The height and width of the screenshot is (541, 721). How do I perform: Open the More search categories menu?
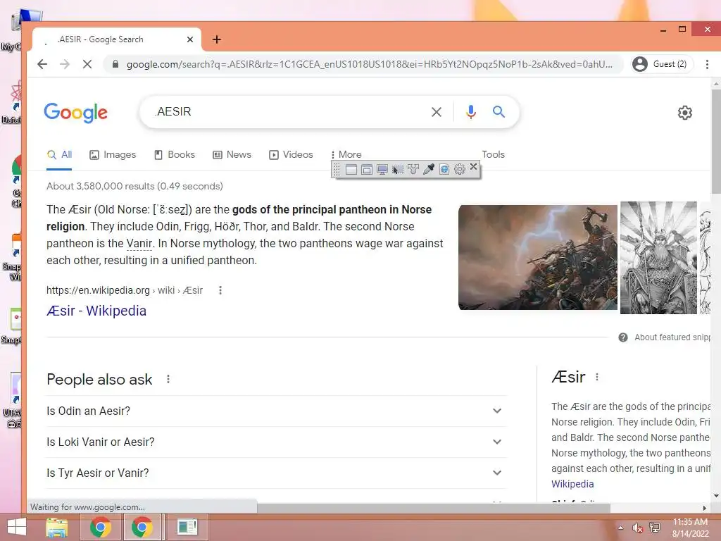tap(346, 154)
